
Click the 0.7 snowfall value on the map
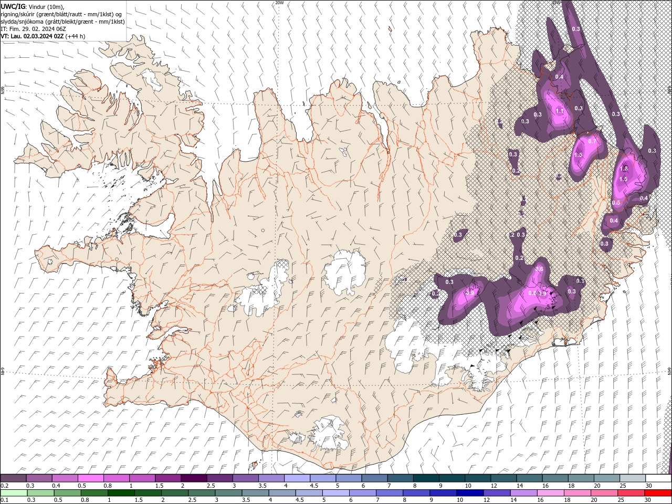tap(592, 141)
